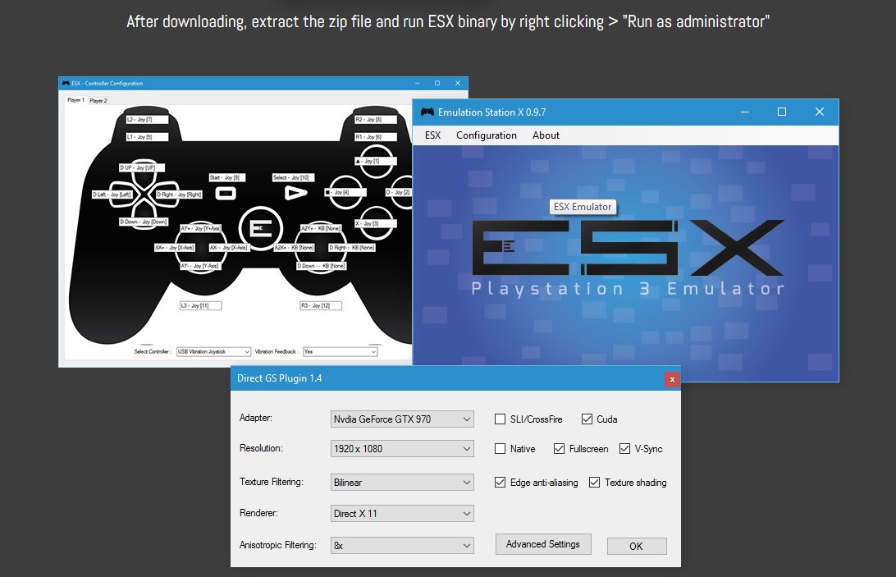The height and width of the screenshot is (577, 896).
Task: Tick the Native resolution checkbox
Action: pyautogui.click(x=500, y=449)
